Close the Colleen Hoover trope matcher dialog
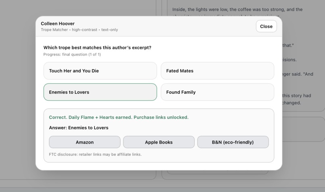 tap(266, 26)
